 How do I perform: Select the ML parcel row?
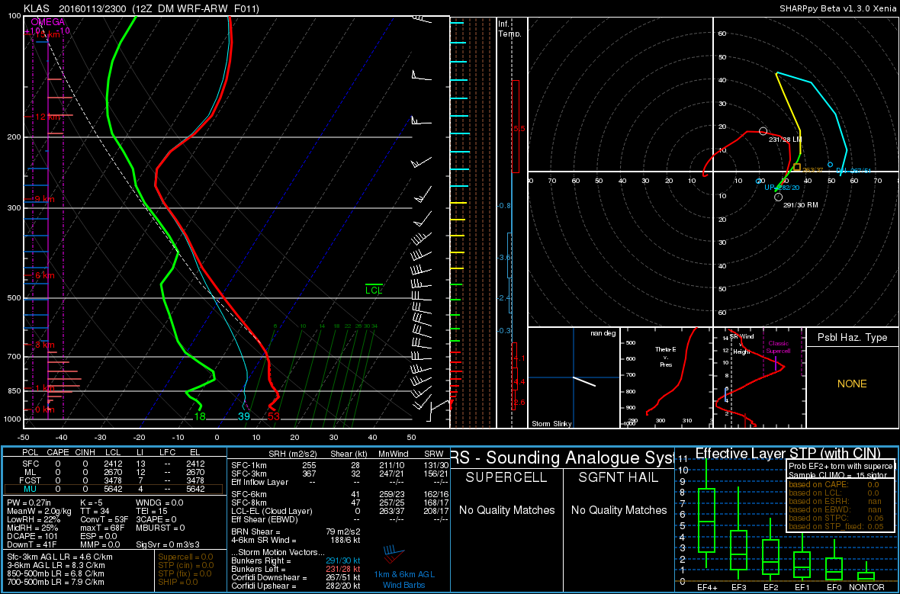click(114, 471)
